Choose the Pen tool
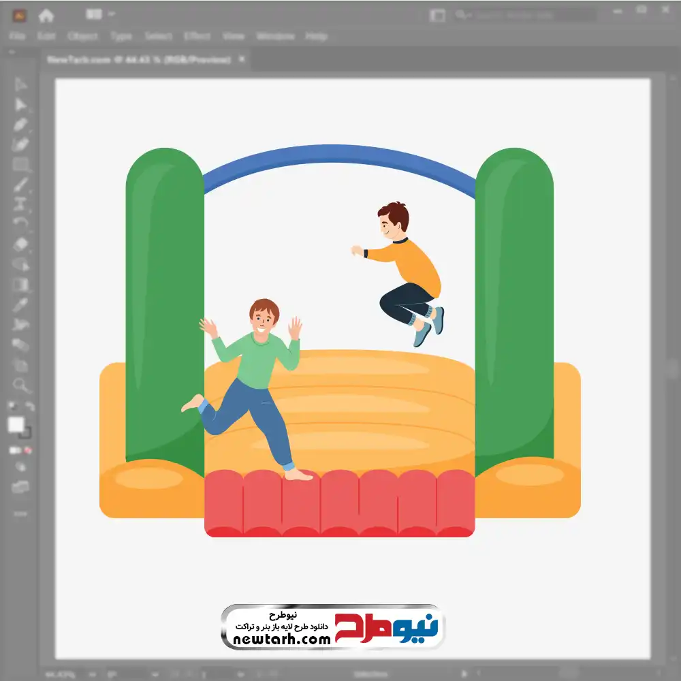 (20, 125)
